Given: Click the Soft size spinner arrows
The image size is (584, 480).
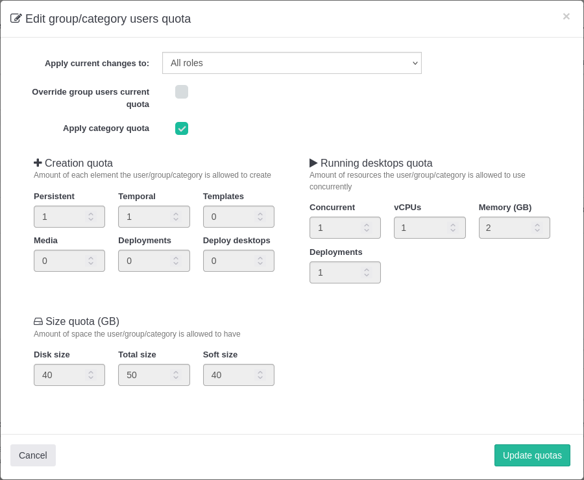Looking at the screenshot, I should point(260,375).
